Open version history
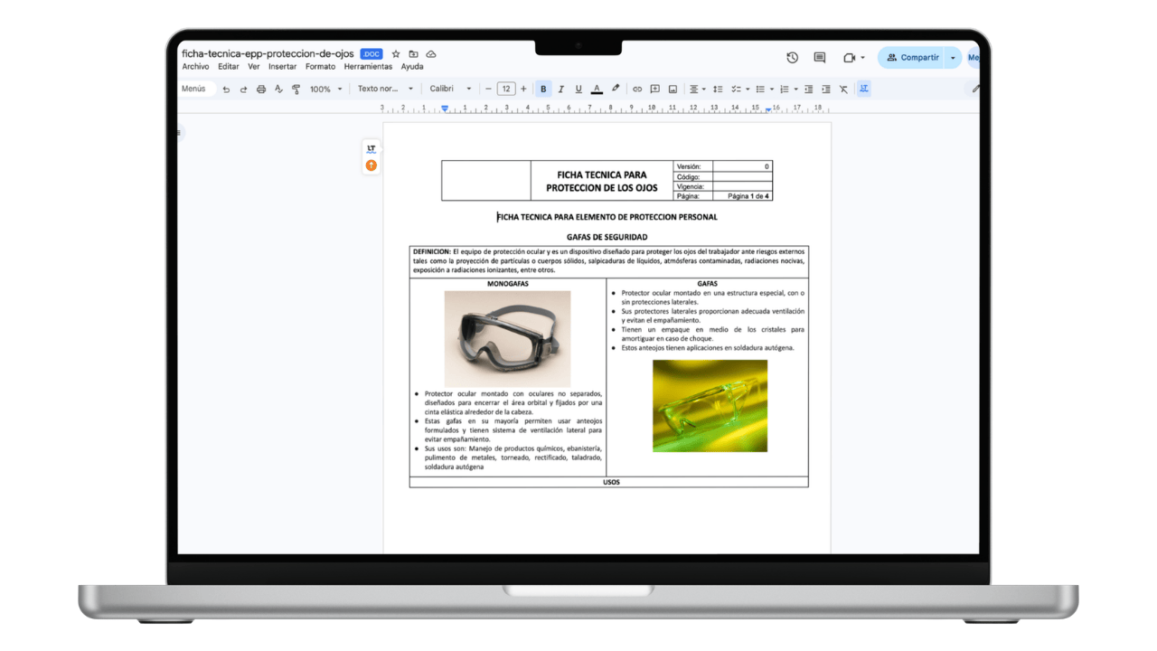This screenshot has width=1157, height=651. tap(792, 57)
